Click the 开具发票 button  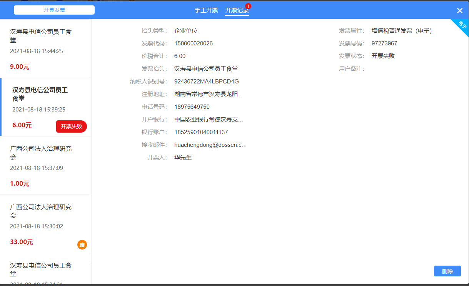pyautogui.click(x=54, y=10)
